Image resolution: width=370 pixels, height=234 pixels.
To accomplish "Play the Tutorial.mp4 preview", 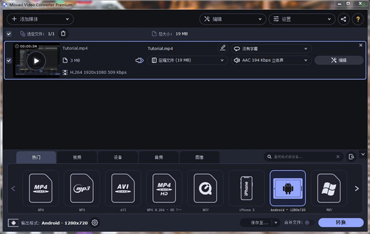I will click(x=36, y=61).
